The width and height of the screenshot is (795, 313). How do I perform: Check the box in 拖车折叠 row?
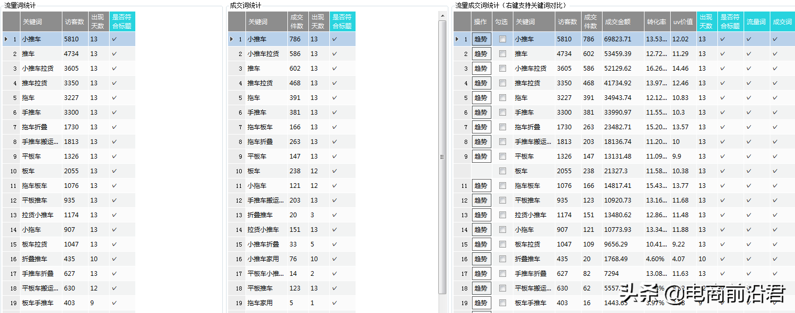coord(503,127)
